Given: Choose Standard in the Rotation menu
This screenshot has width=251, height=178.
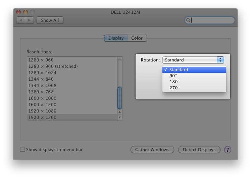Looking at the screenshot, I should (194, 70).
